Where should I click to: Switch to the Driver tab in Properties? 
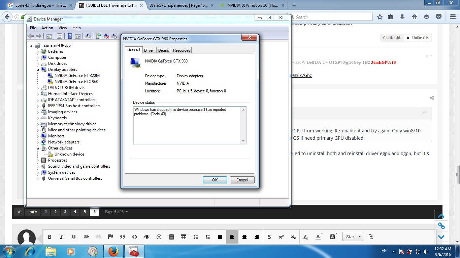point(149,50)
